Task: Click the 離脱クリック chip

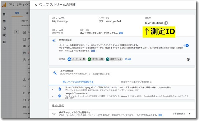Action: point(114,59)
